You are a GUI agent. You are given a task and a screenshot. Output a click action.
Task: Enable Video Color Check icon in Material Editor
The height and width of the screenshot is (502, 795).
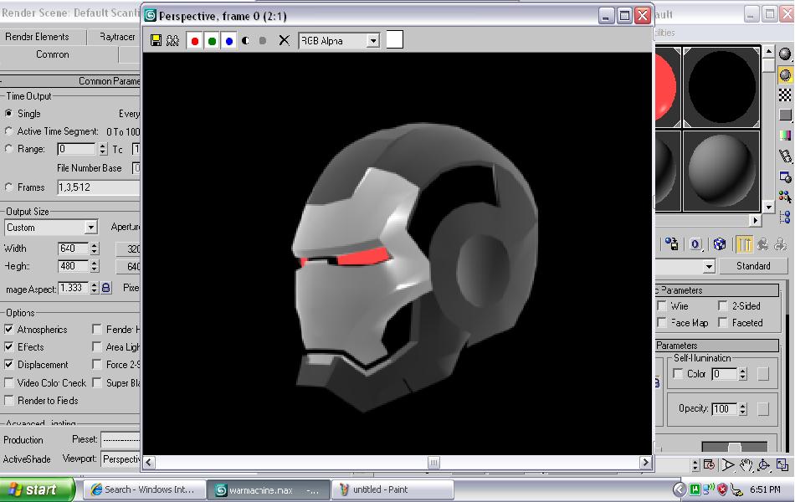[x=785, y=136]
